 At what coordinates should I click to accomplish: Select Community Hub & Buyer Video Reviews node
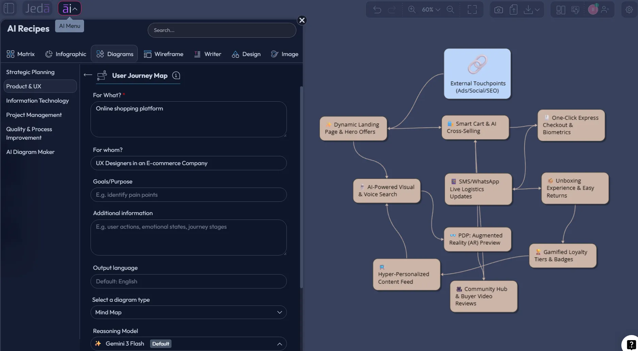484,296
